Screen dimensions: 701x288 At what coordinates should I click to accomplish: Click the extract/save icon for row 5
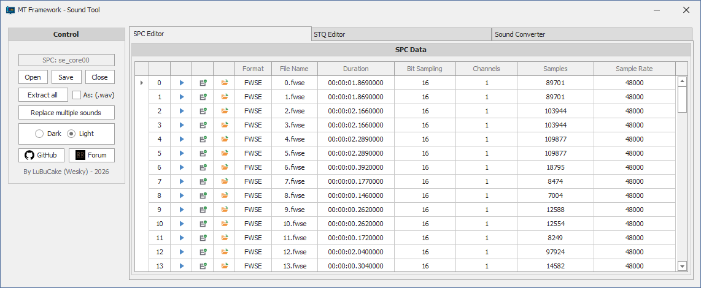click(x=203, y=153)
